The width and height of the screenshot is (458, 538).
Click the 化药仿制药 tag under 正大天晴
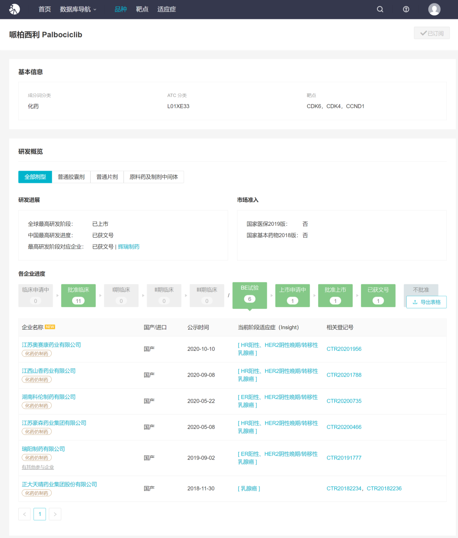point(36,493)
